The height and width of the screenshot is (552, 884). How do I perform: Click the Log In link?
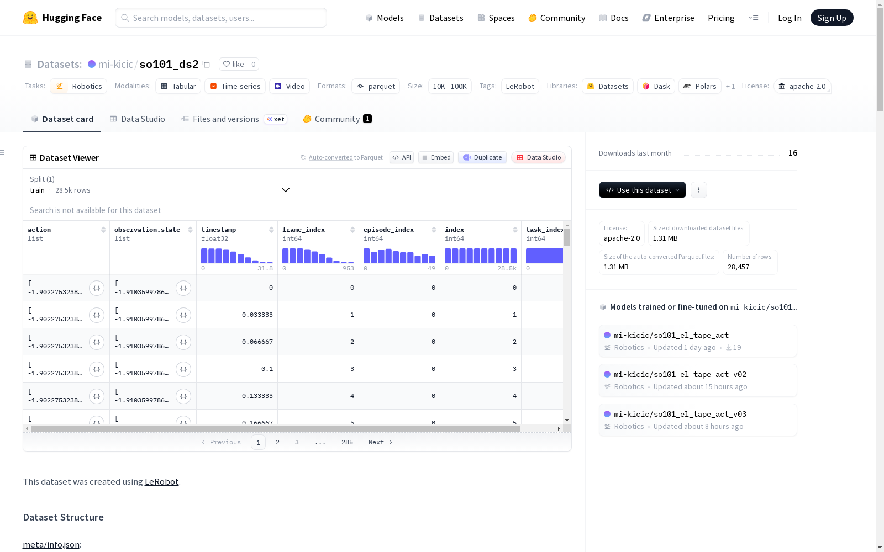(790, 18)
